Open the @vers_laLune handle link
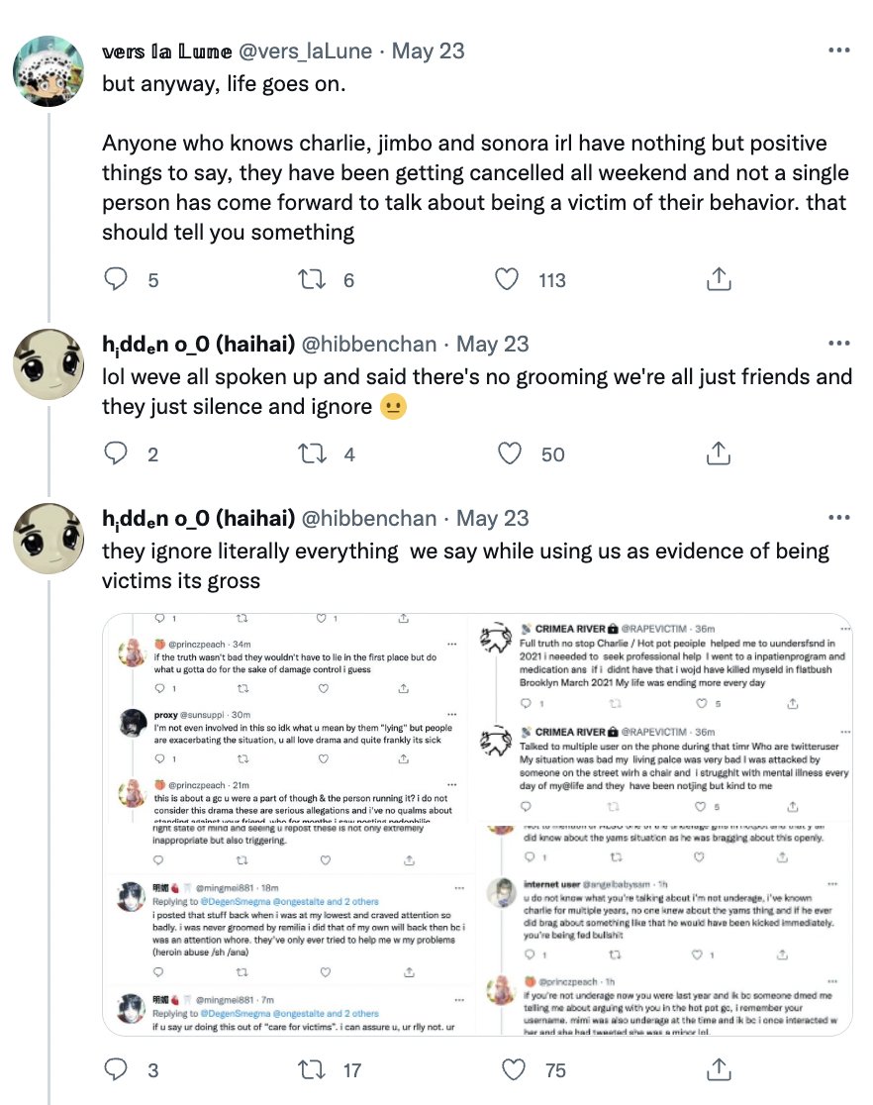Image resolution: width=873 pixels, height=1105 pixels. [305, 50]
